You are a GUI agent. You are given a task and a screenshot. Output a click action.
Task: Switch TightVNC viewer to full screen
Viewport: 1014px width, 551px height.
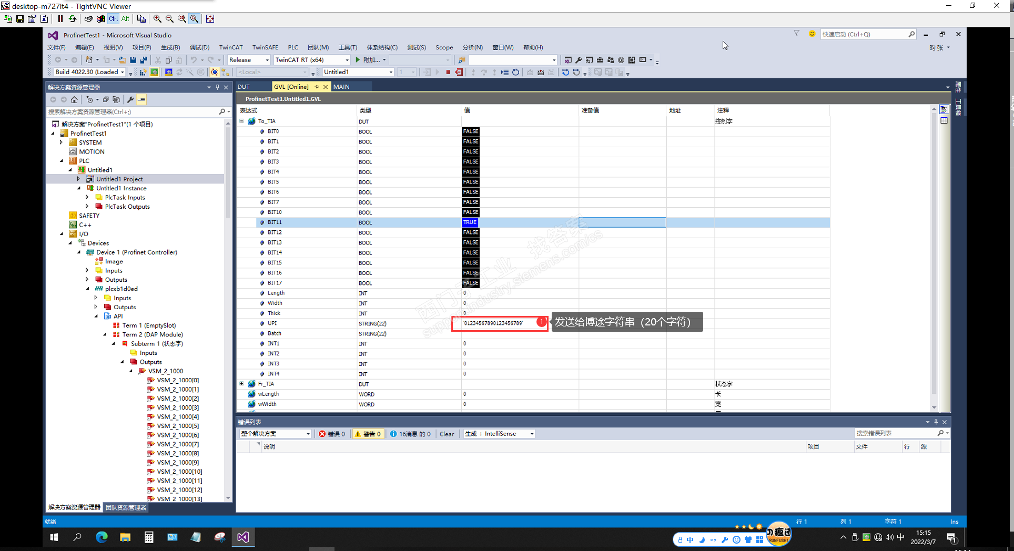point(210,19)
